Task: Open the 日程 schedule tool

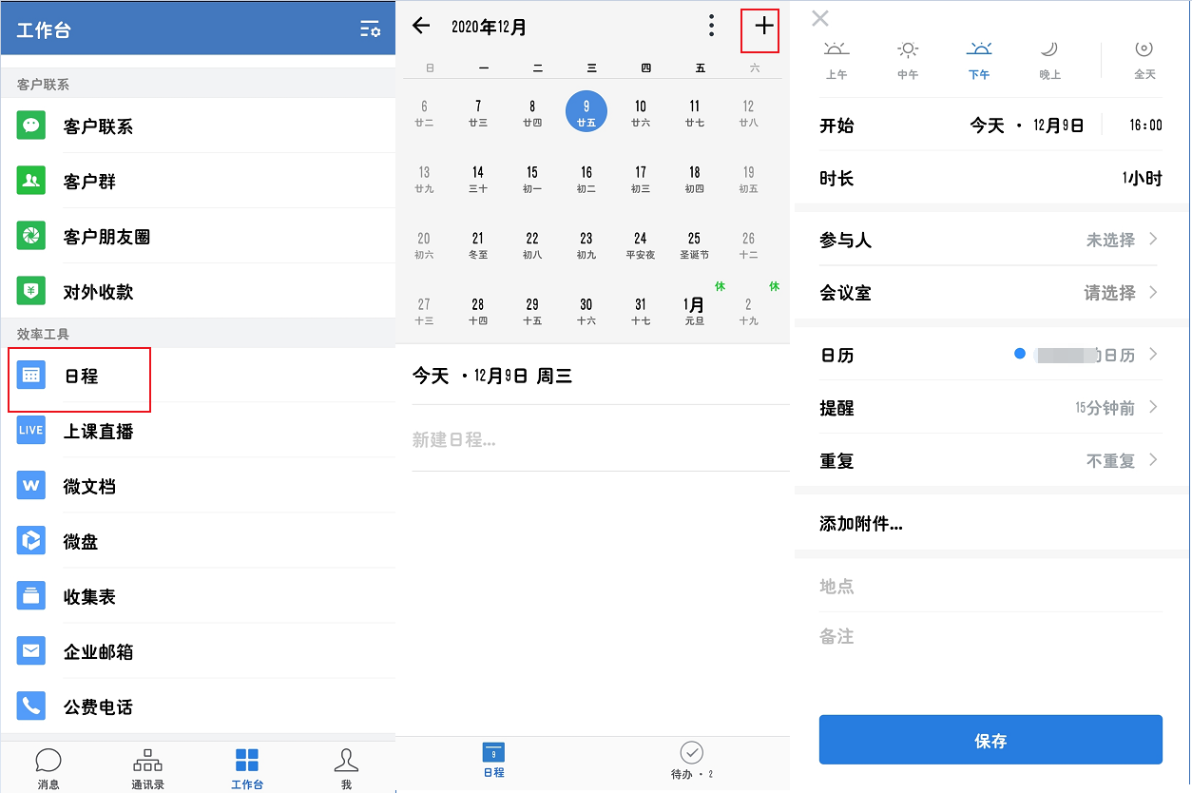Action: pos(80,377)
